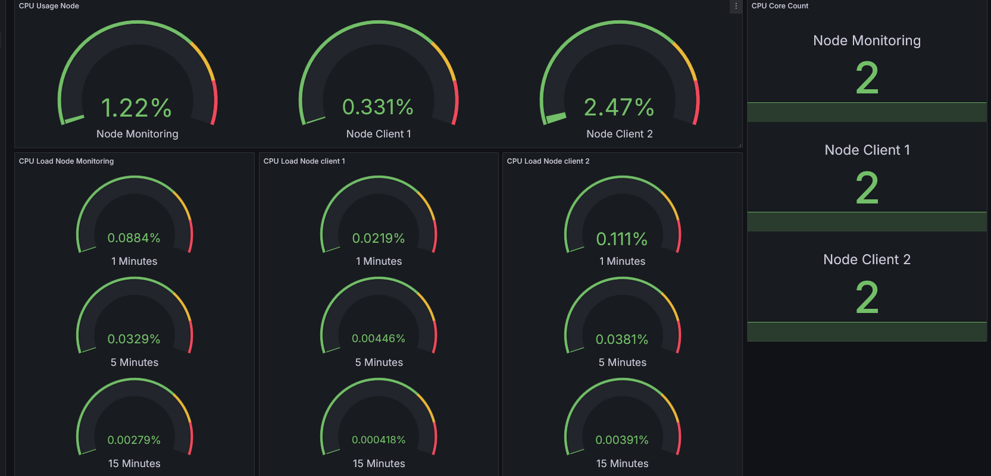
Task: Click the 0.00391% 15 Minutes gauge
Action: [622, 440]
